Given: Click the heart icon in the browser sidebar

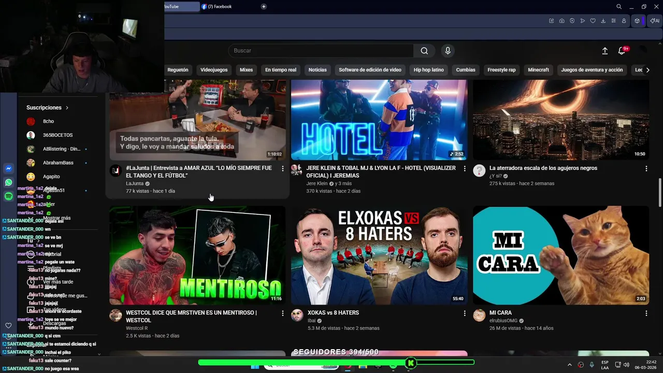Looking at the screenshot, I should click(8, 325).
